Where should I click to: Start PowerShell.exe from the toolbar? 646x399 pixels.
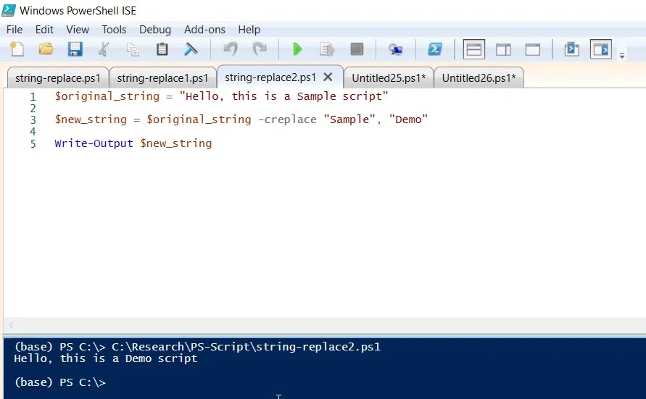435,49
